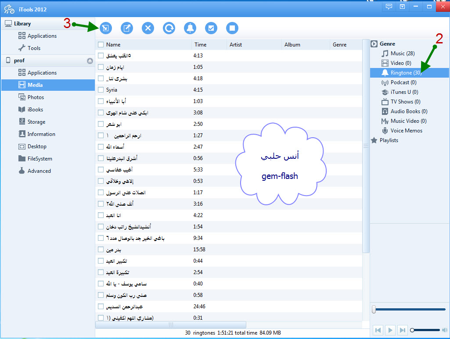Check the checkbox for the 1:05 track

(101, 67)
